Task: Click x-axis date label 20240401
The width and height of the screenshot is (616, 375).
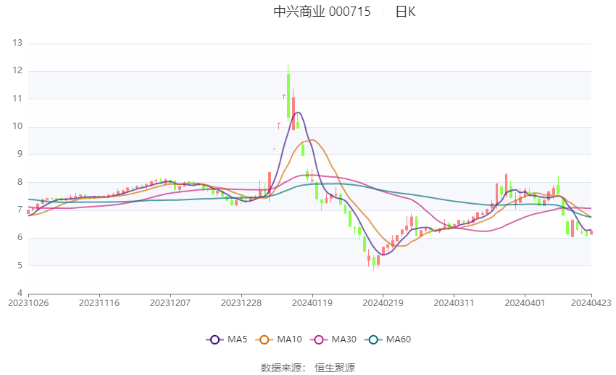Action: point(525,303)
